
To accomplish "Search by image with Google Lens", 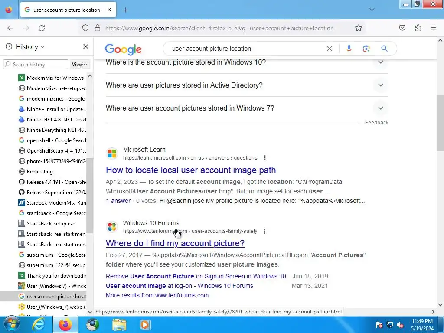I will pyautogui.click(x=366, y=49).
